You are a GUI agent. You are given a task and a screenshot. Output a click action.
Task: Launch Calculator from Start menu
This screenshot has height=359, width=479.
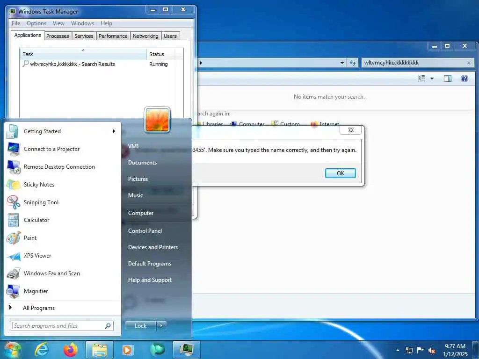pyautogui.click(x=63, y=220)
